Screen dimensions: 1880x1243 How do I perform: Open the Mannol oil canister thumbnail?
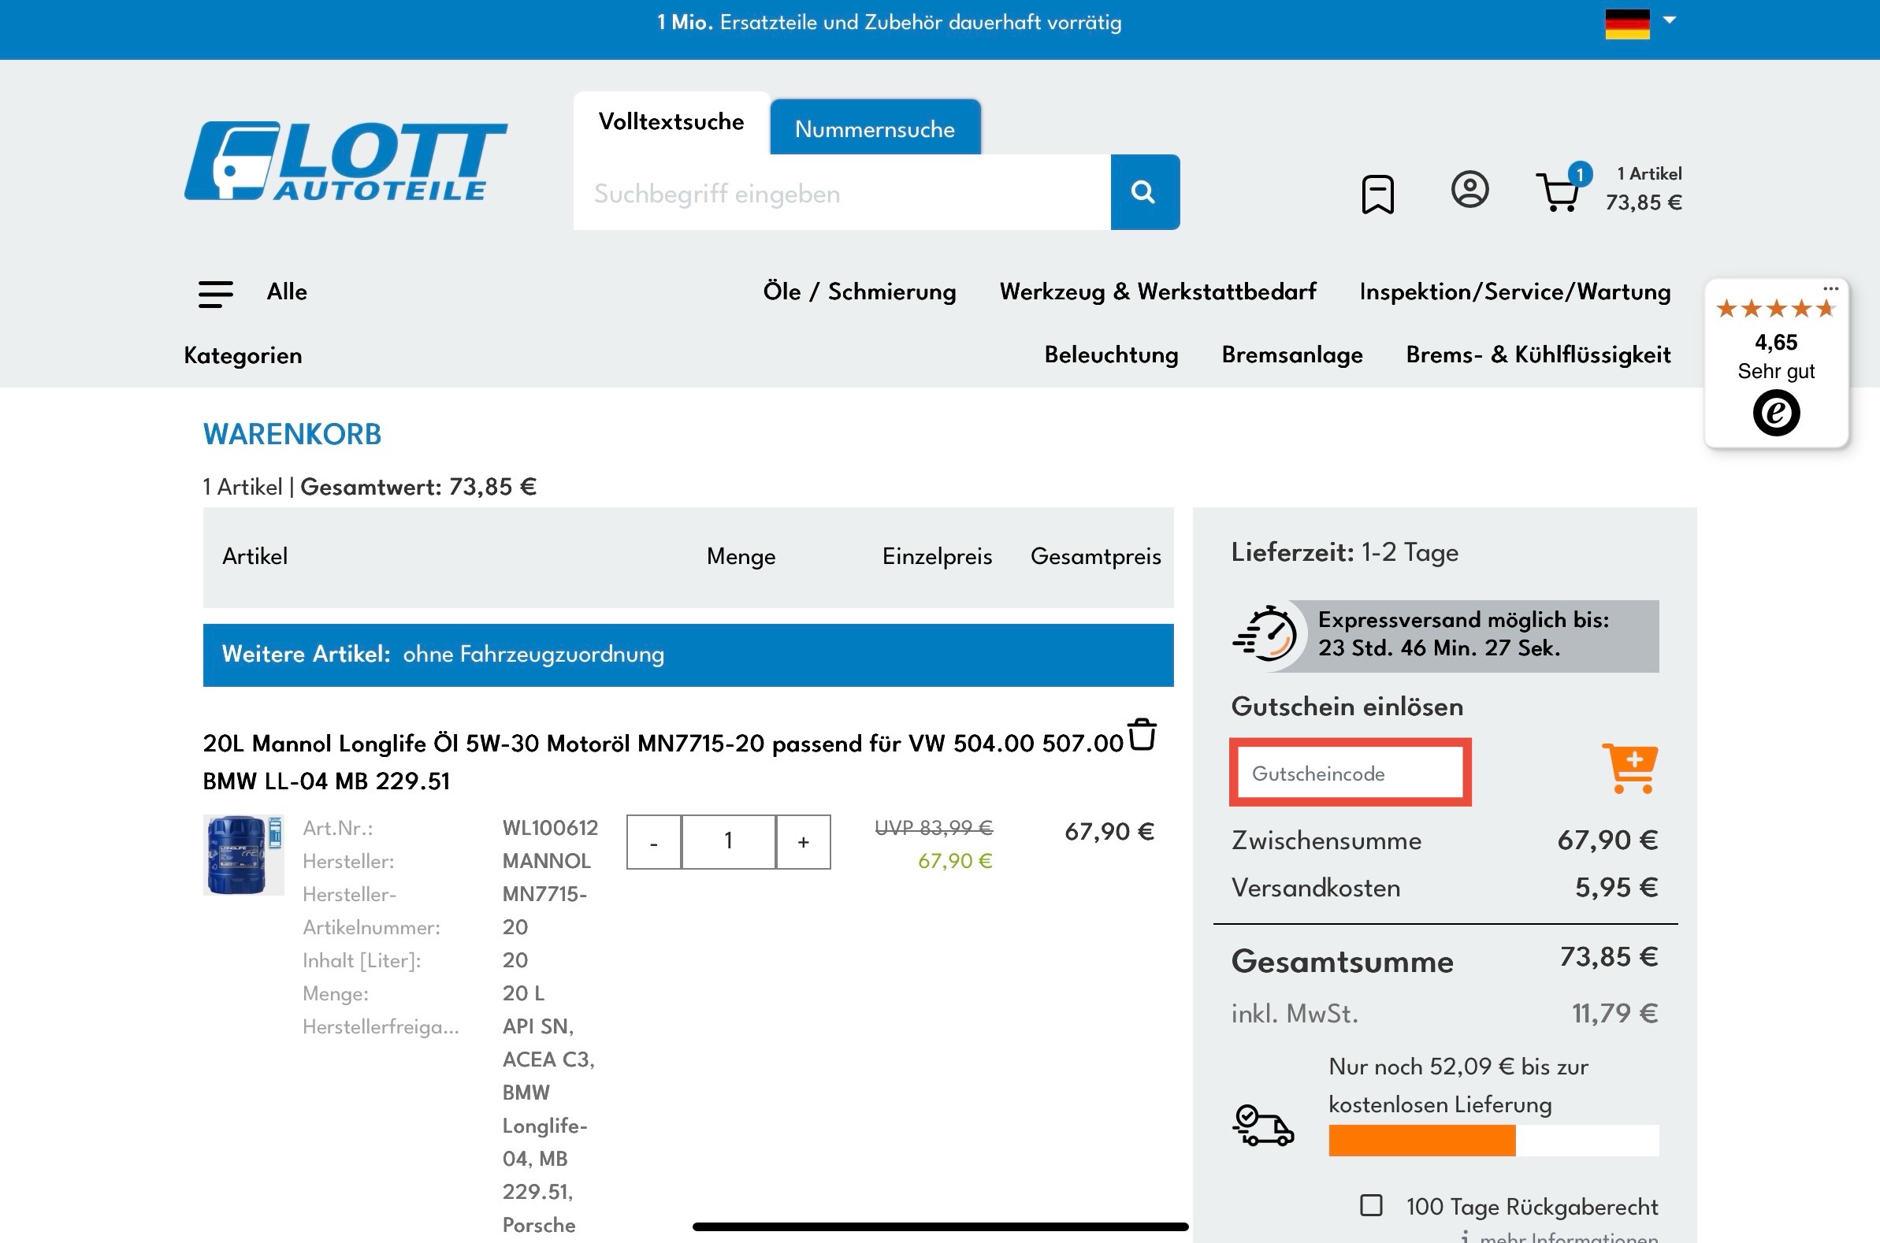point(243,855)
